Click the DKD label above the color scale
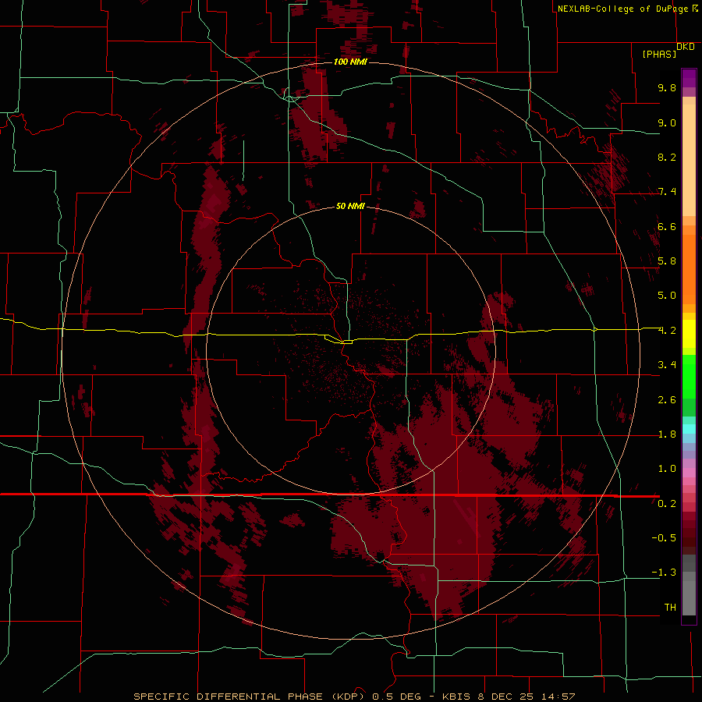 pyautogui.click(x=686, y=47)
